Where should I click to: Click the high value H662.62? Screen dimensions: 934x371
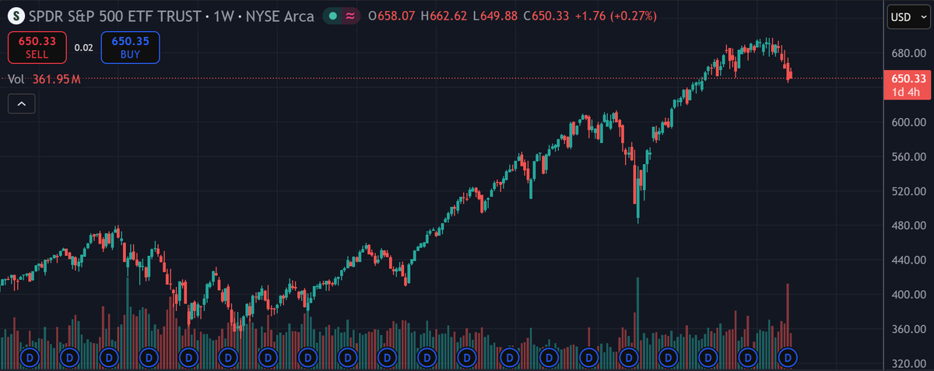[444, 16]
